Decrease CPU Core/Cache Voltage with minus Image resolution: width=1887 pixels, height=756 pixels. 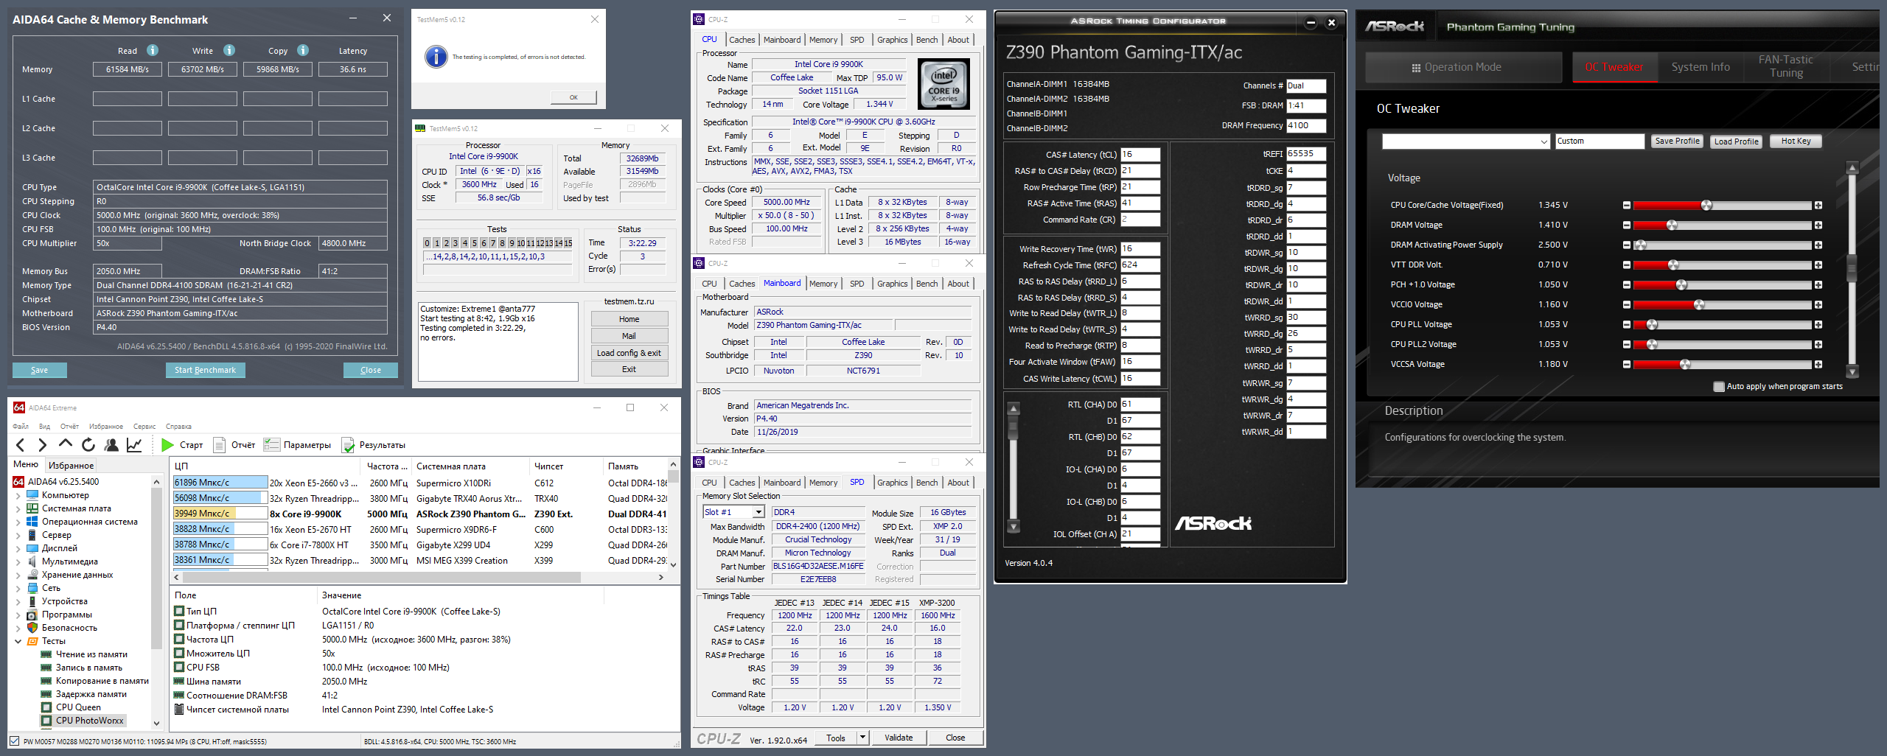1627,205
